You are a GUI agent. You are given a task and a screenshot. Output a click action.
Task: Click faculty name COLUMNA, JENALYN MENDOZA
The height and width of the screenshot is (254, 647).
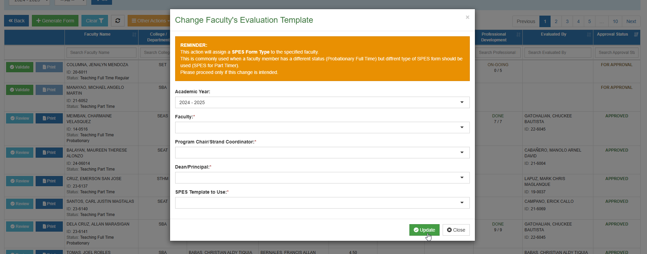[97, 65]
